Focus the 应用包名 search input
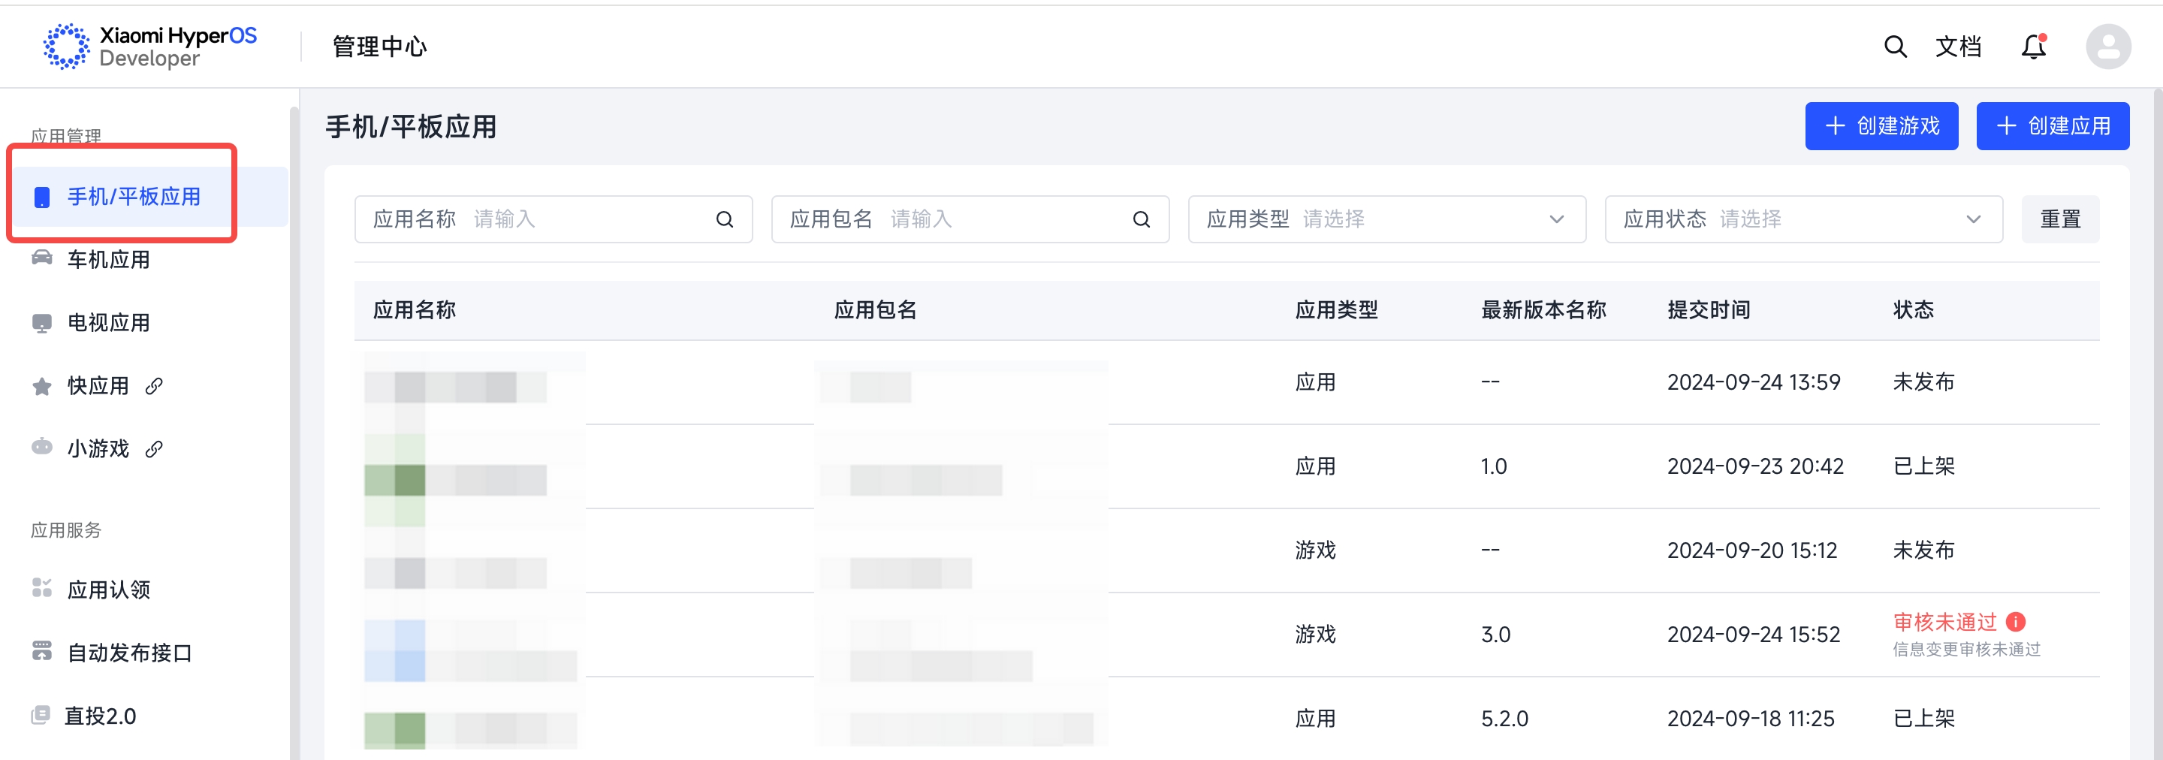The width and height of the screenshot is (2163, 760). pyautogui.click(x=969, y=219)
